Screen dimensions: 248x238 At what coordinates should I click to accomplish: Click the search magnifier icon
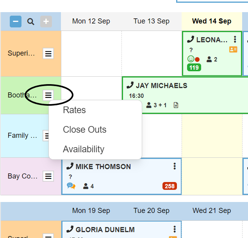(x=31, y=22)
